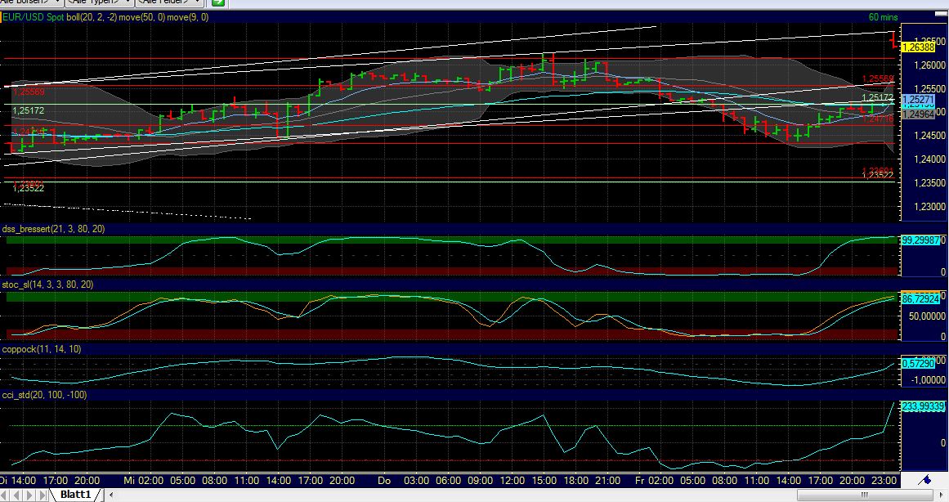Click left-side level label 1,25569
Viewport: 949px width, 502px height.
click(x=29, y=92)
